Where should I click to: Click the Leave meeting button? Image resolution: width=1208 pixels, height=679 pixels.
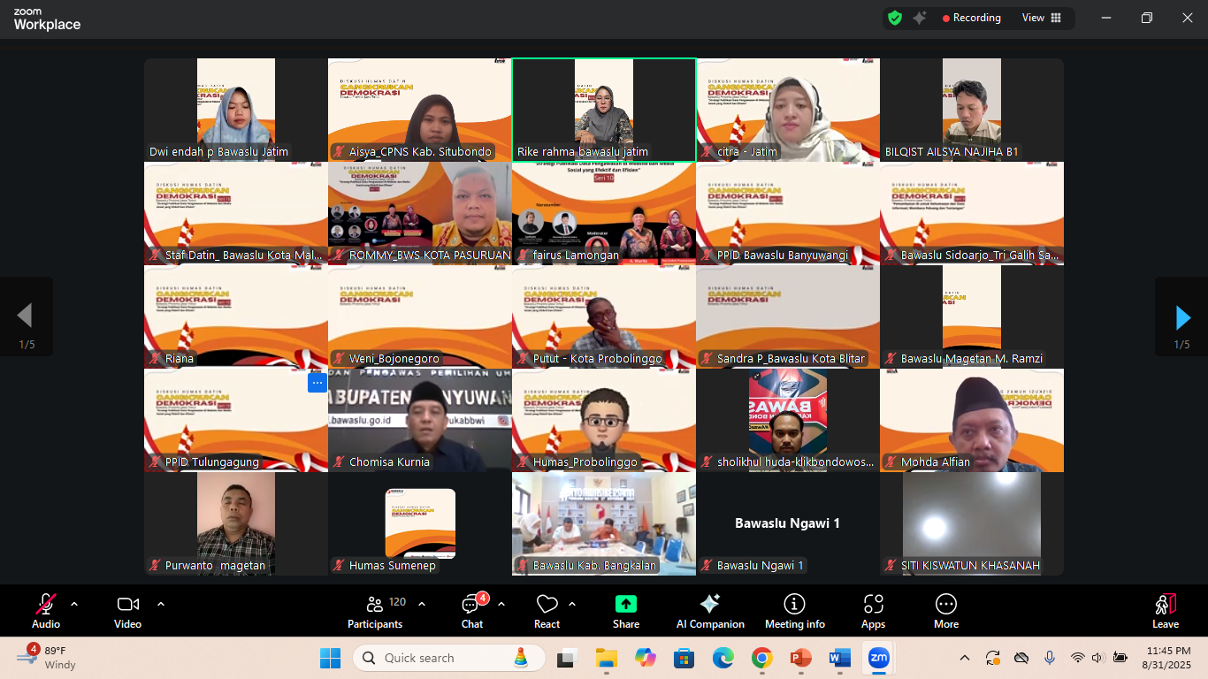[x=1165, y=611]
